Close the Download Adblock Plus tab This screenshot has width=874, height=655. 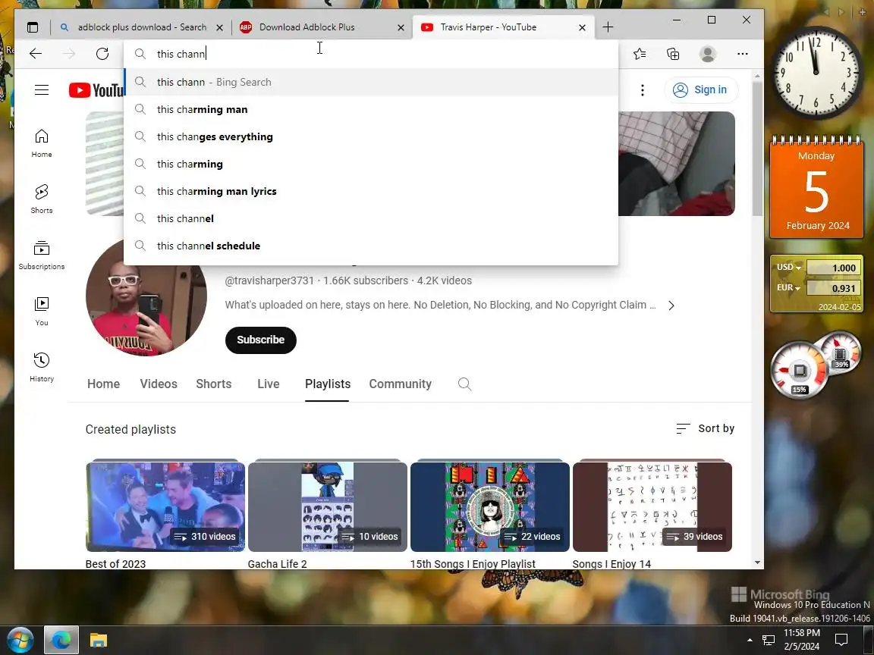401,27
